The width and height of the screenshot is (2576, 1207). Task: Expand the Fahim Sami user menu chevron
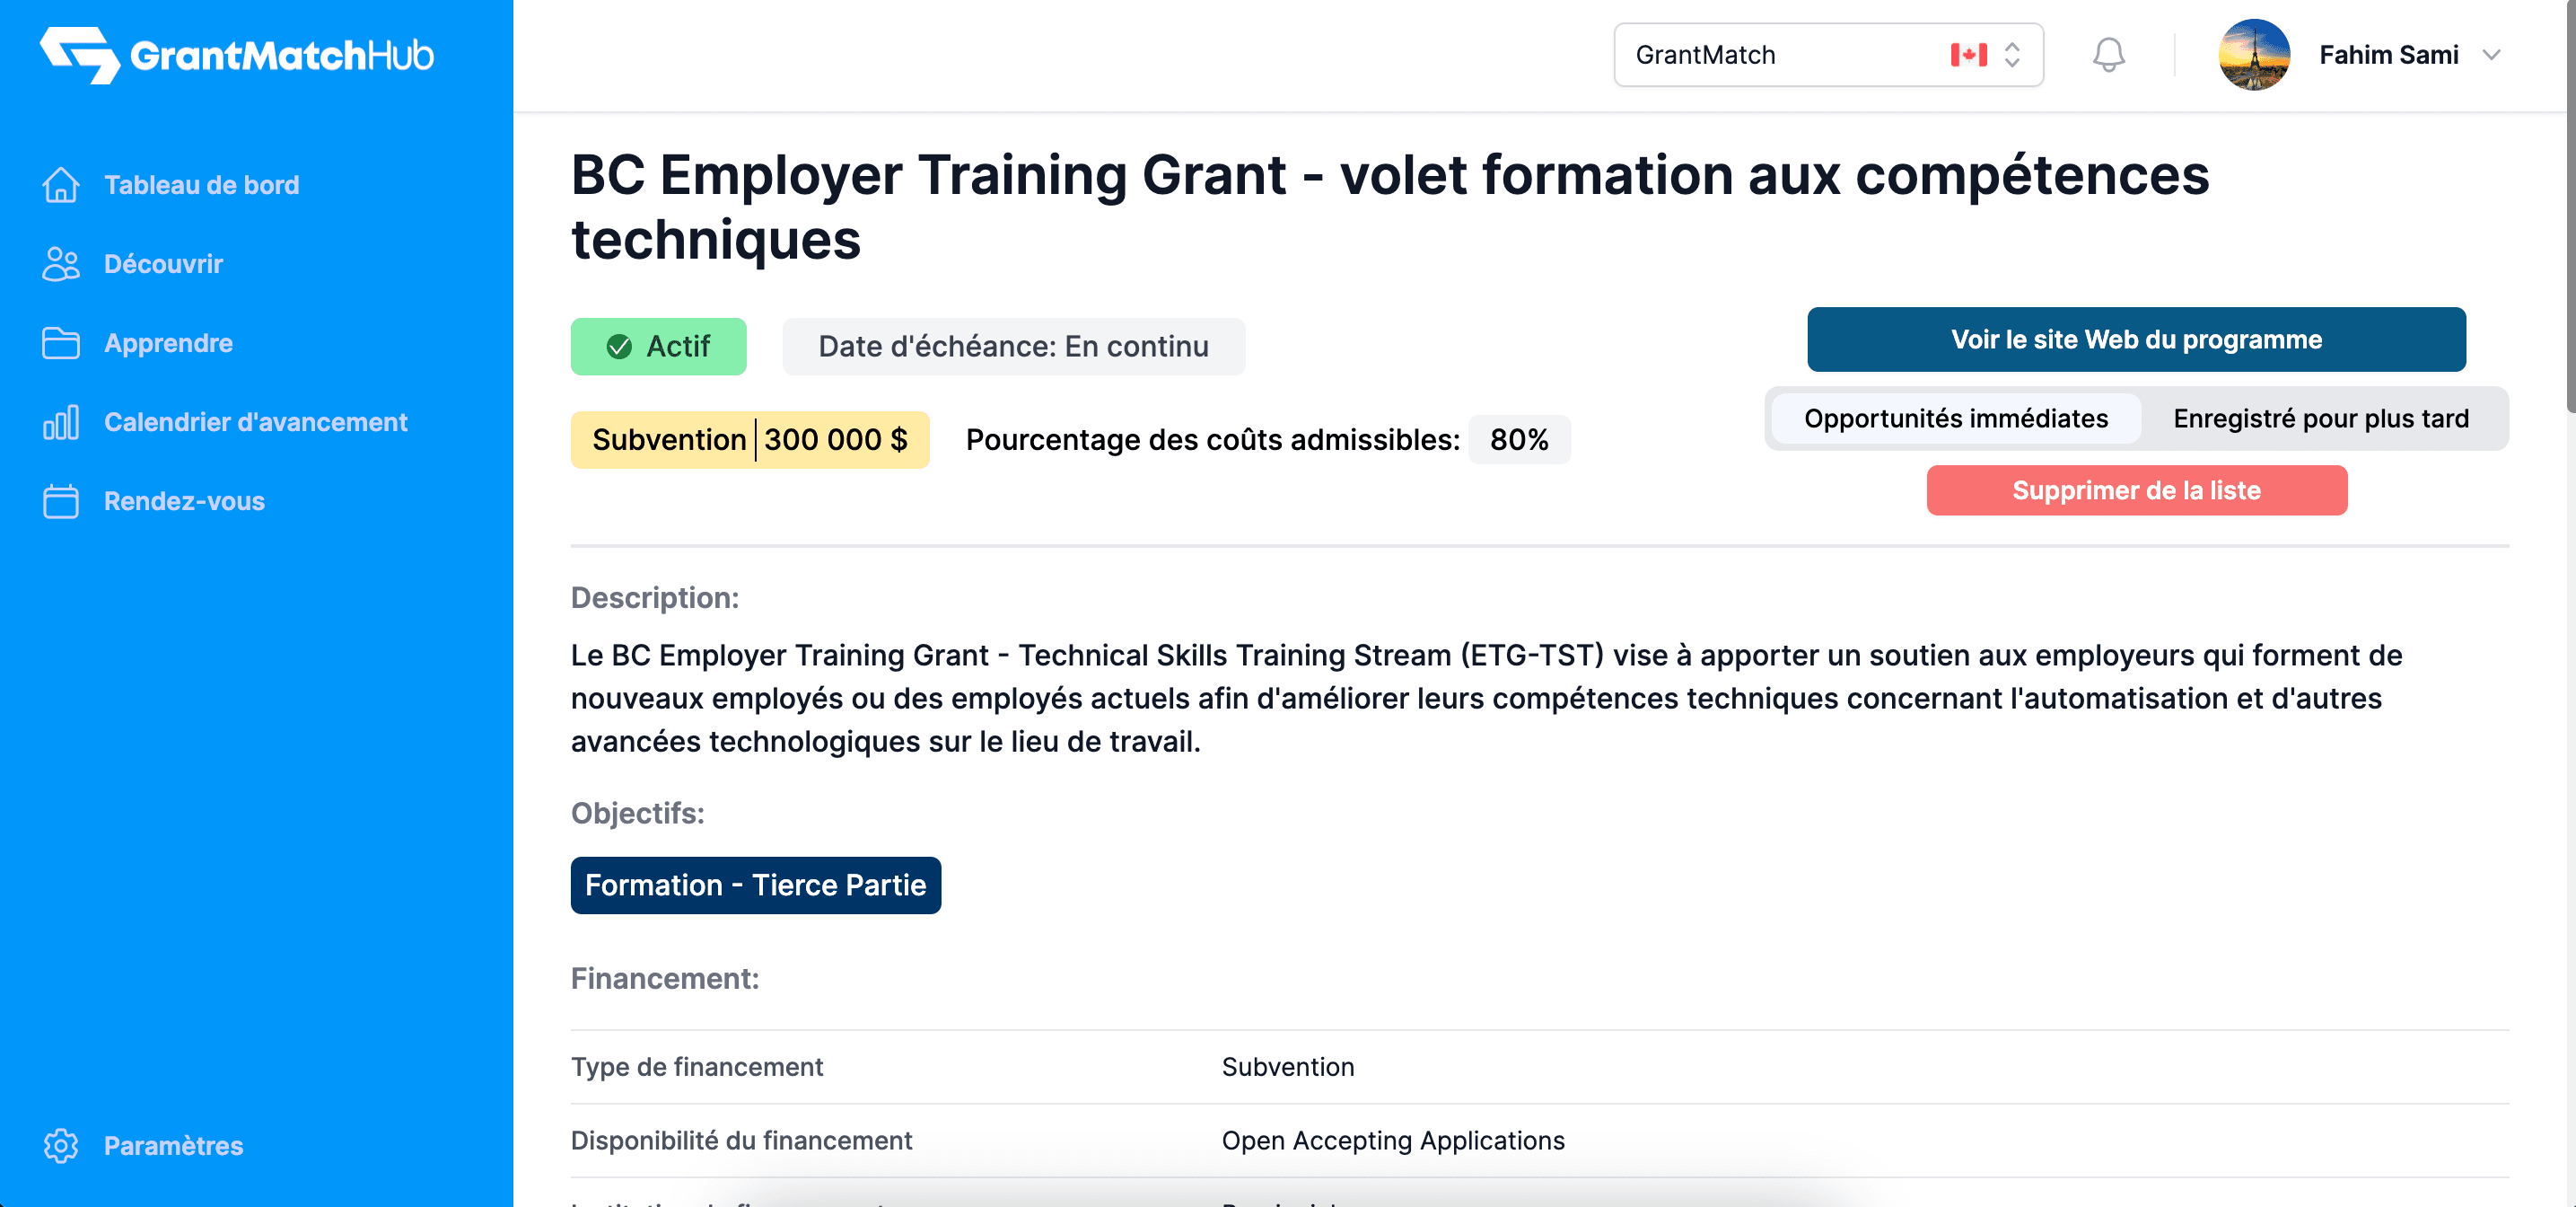pyautogui.click(x=2491, y=55)
